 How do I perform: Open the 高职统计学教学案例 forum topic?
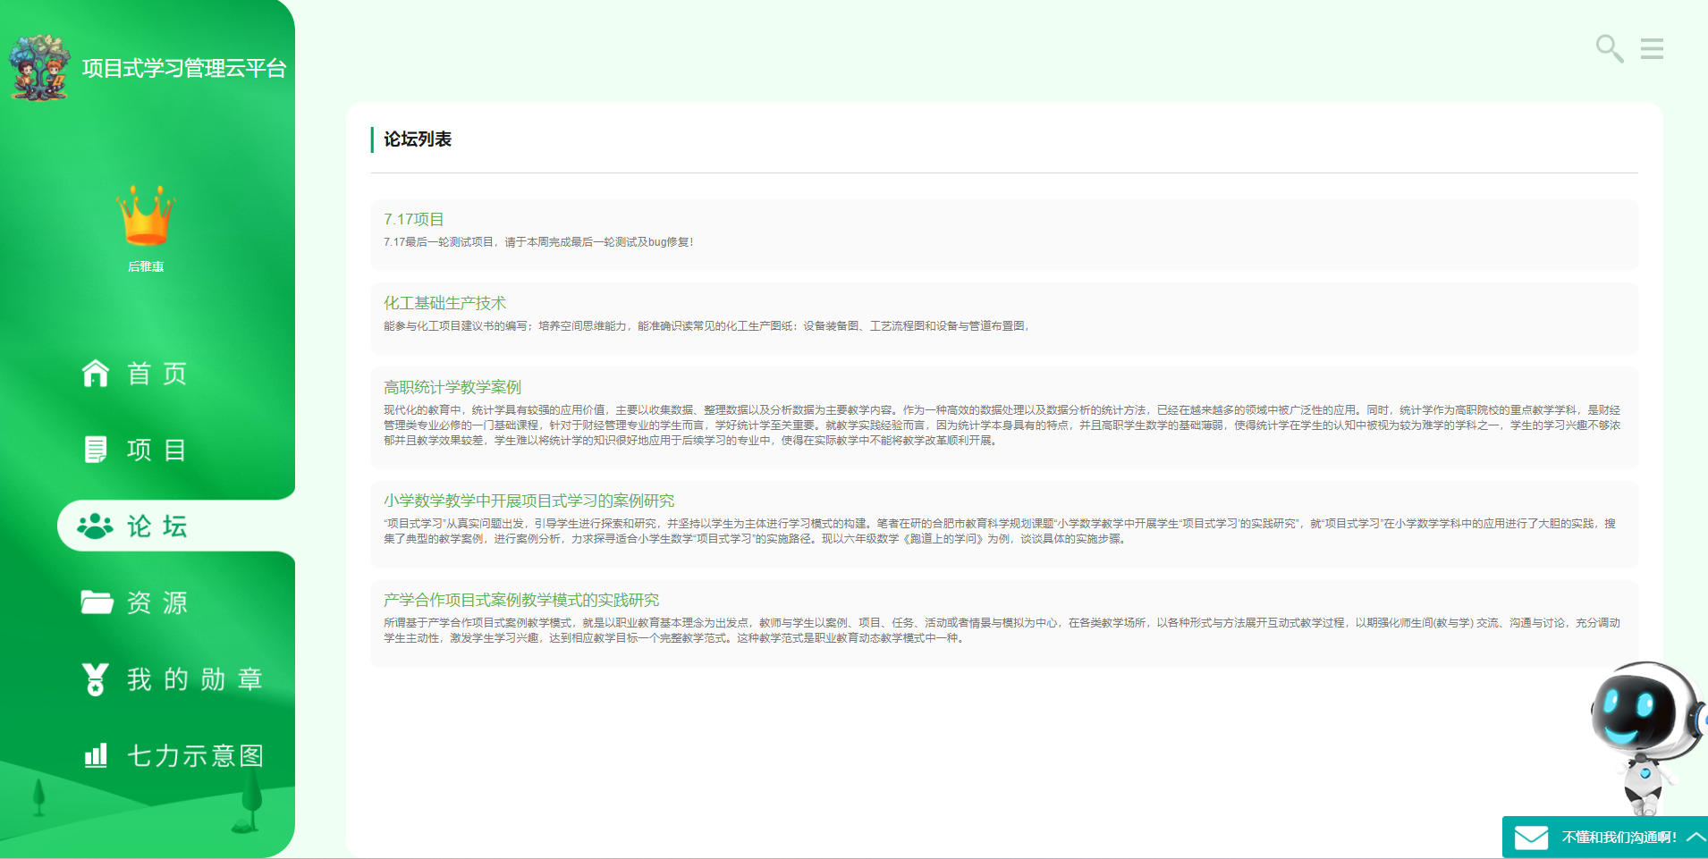pyautogui.click(x=452, y=387)
